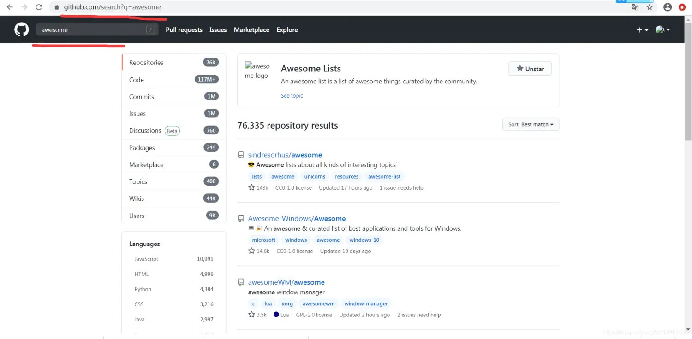Screen dimensions: 692x339
Task: Open the Sort: Best match dropdown
Action: [531, 124]
